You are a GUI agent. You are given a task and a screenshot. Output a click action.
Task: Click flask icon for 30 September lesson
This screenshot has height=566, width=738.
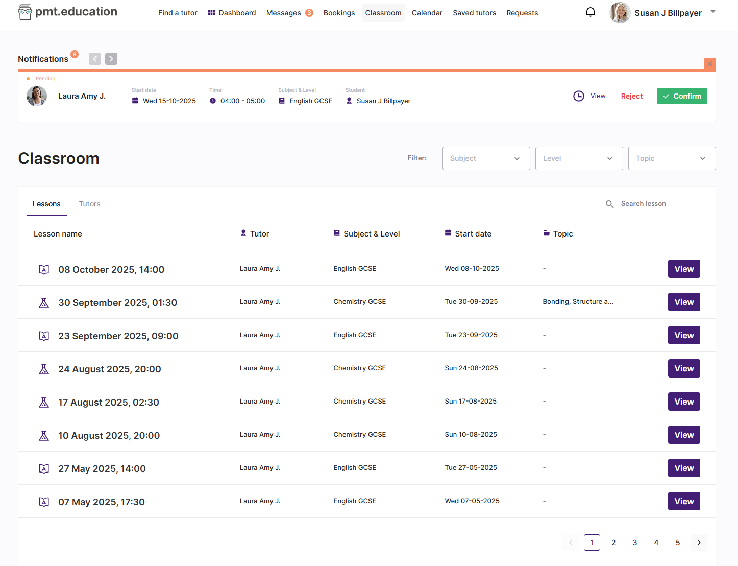[x=44, y=303]
